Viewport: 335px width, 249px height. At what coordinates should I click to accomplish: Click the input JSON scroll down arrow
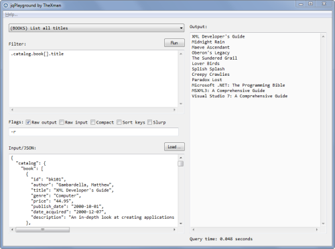pyautogui.click(x=181, y=223)
